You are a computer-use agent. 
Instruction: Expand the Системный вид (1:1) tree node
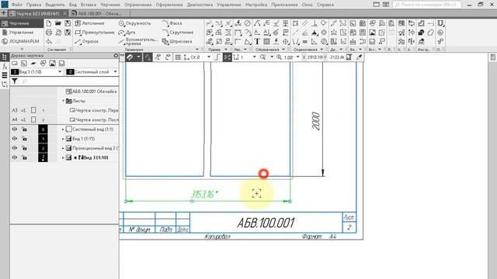(63, 129)
